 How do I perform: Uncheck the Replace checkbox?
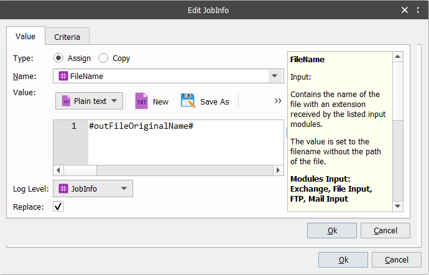[x=58, y=207]
